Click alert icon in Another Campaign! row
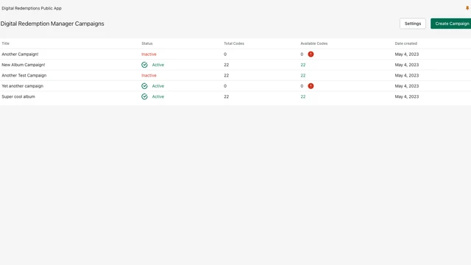The image size is (471, 265). tap(311, 54)
